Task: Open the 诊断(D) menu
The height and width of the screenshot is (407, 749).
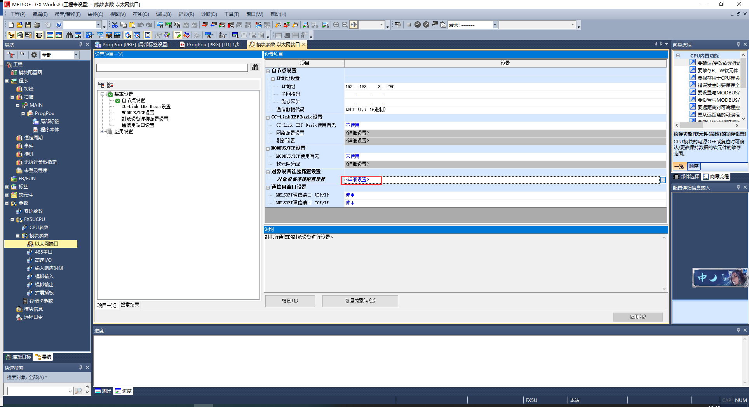Action: (x=209, y=14)
